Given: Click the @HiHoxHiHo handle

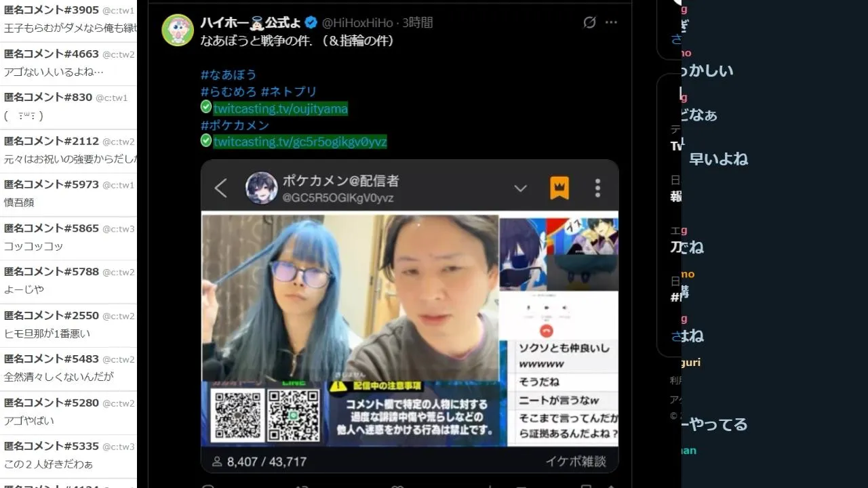Looking at the screenshot, I should tap(358, 22).
